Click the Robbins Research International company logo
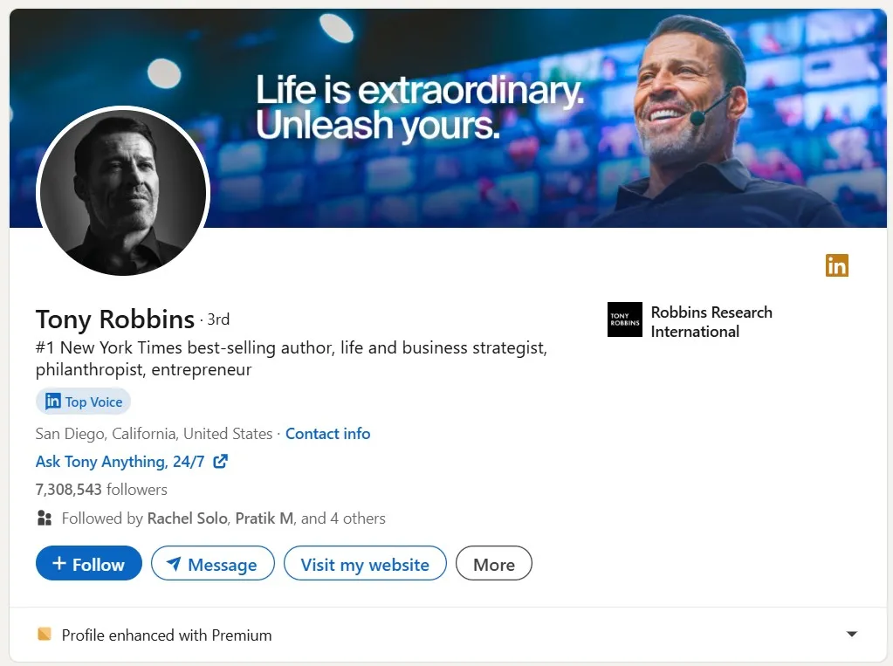Image resolution: width=893 pixels, height=666 pixels. (x=623, y=319)
